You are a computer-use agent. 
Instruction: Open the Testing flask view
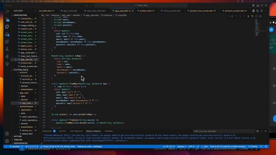coord(7,49)
